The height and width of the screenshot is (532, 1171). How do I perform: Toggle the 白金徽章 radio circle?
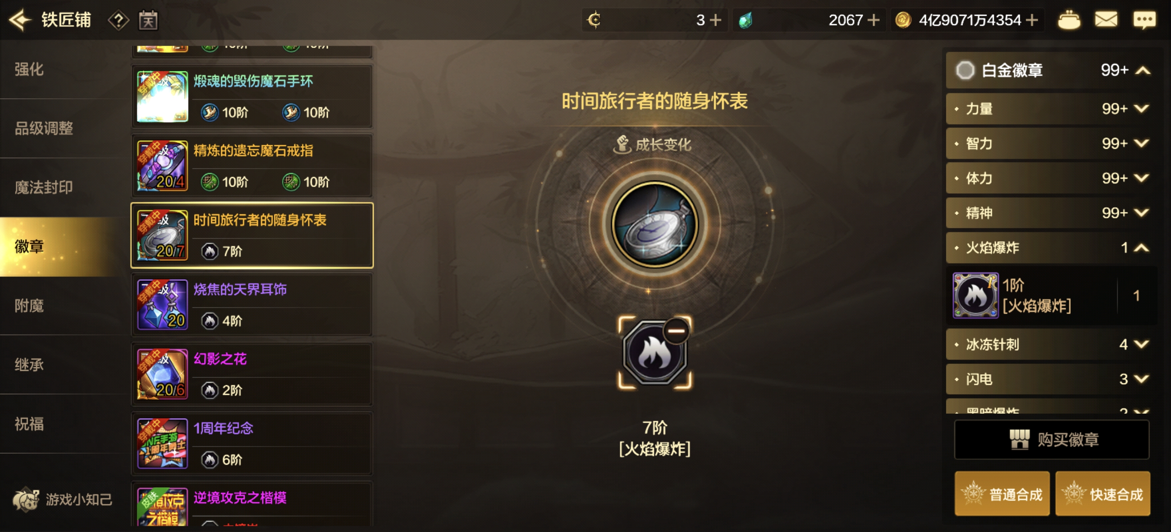point(965,70)
